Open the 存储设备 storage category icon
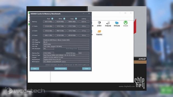The image size is (173, 97). click(x=108, y=24)
